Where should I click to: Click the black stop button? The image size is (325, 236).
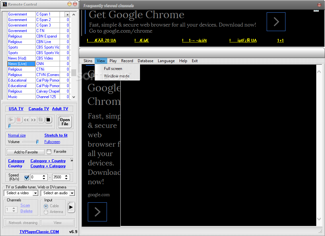tap(48, 120)
